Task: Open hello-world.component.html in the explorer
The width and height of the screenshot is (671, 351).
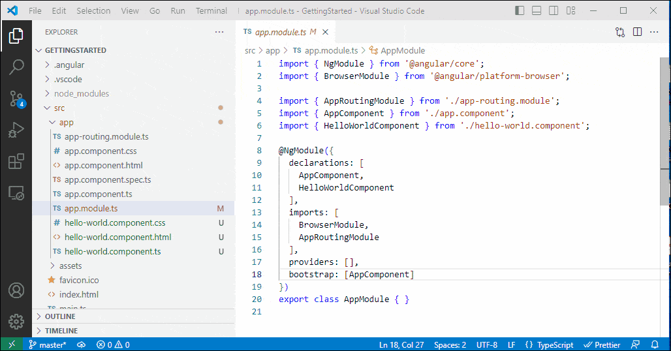Action: coord(117,237)
